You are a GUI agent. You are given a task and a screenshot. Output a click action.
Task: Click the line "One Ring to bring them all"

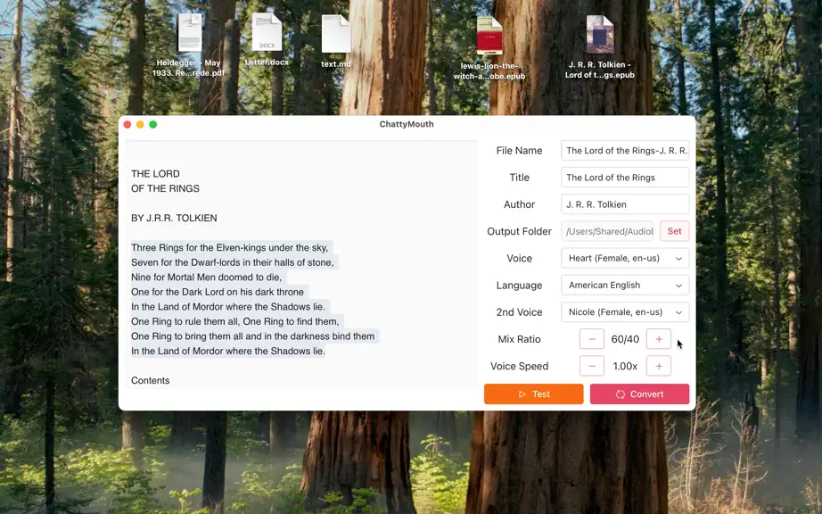252,336
